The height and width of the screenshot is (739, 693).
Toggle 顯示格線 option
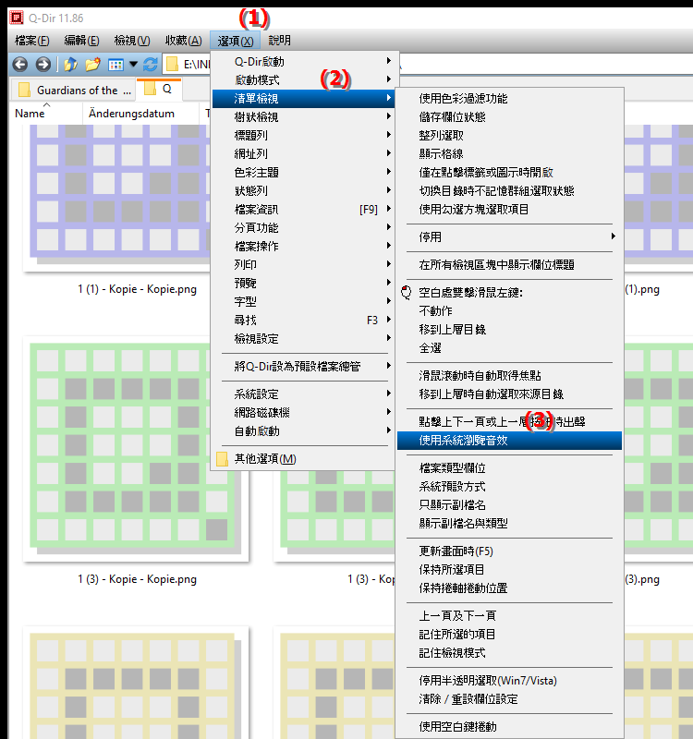pyautogui.click(x=510, y=153)
